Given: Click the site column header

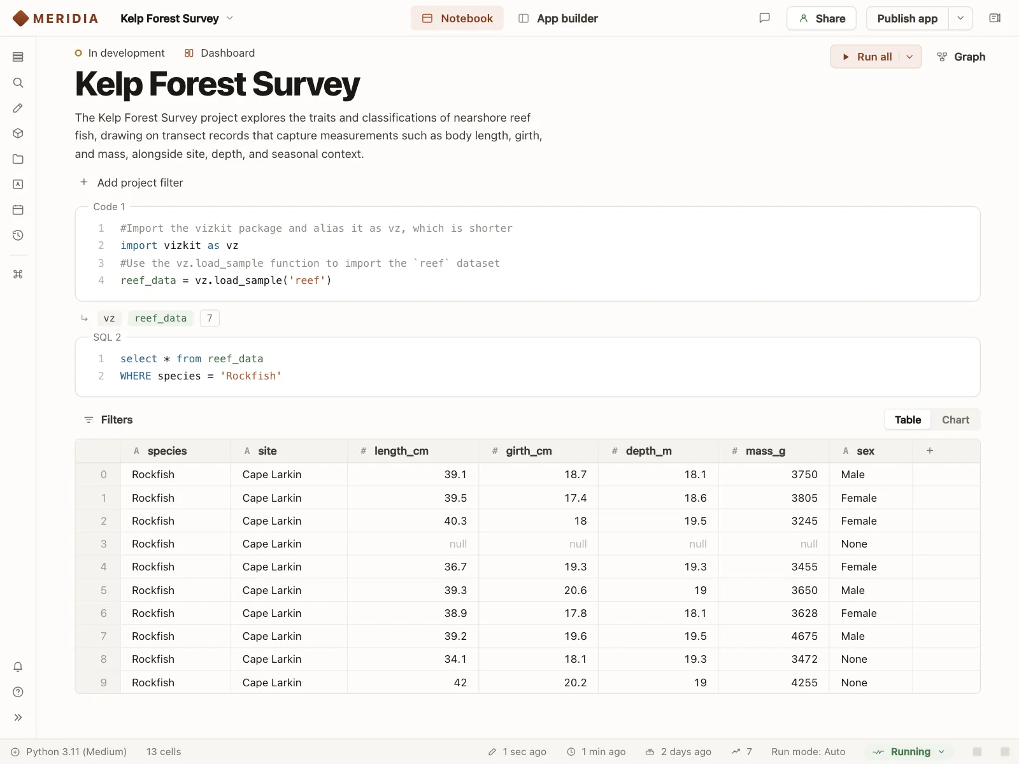Looking at the screenshot, I should click(289, 451).
